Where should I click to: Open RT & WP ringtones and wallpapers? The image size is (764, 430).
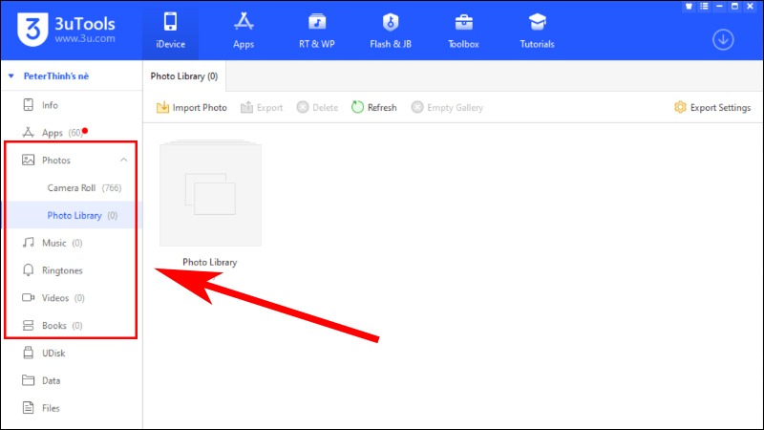click(x=317, y=31)
